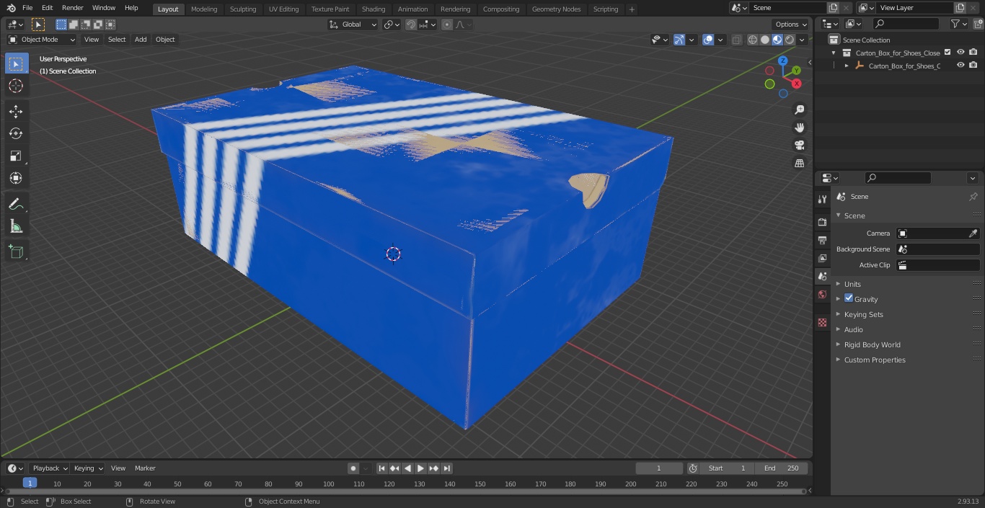Open the File menu
Screen dimensions: 985x508
coord(27,8)
